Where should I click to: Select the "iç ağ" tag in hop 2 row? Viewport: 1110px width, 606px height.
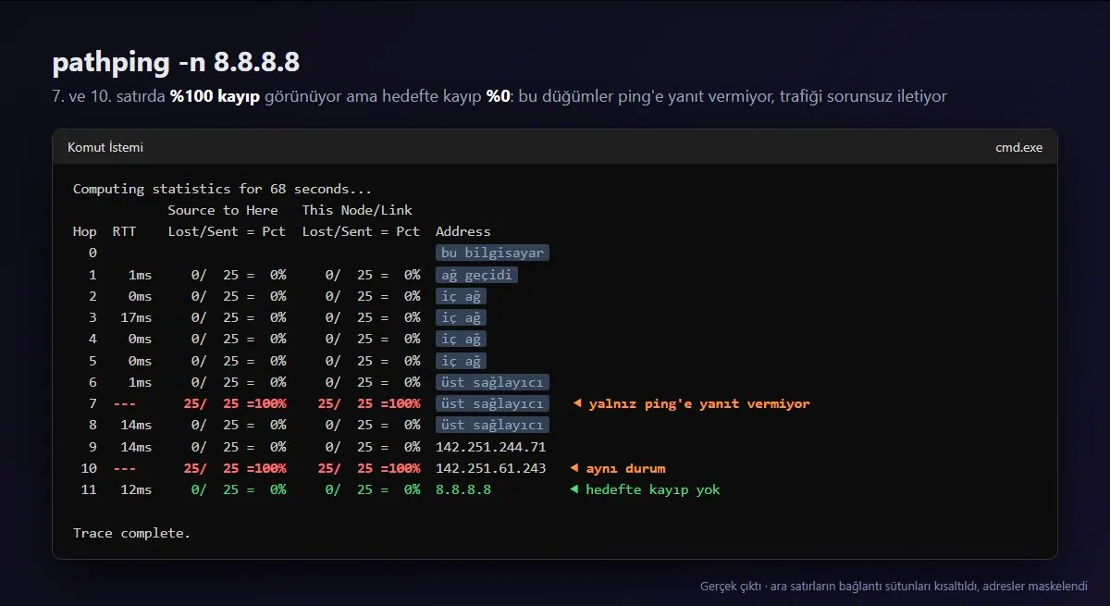[x=462, y=296]
